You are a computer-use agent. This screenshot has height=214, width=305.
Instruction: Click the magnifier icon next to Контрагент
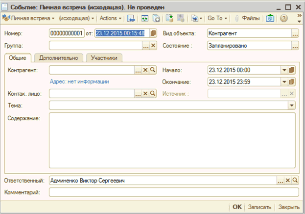pos(153,70)
